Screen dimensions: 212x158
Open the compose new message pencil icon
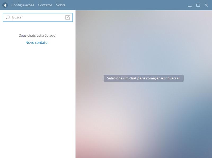68,17
